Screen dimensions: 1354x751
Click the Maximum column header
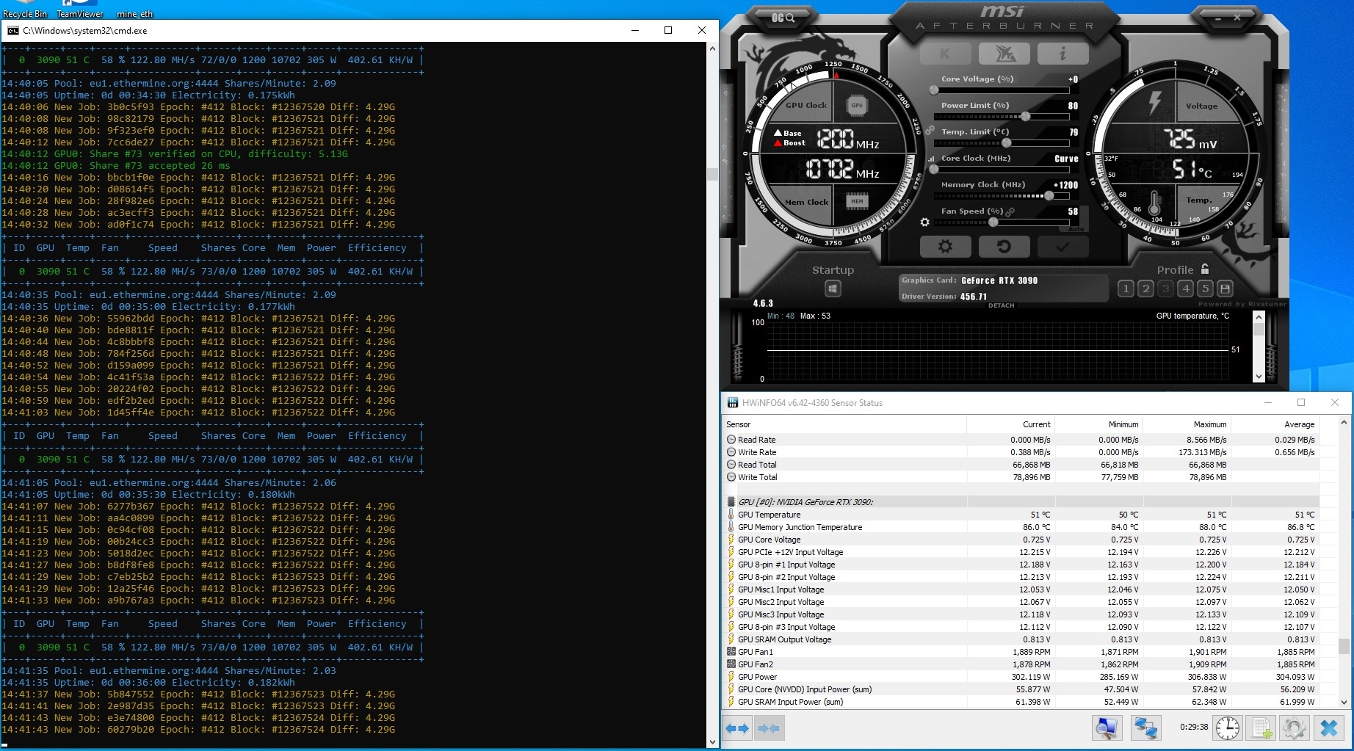[x=1187, y=424]
